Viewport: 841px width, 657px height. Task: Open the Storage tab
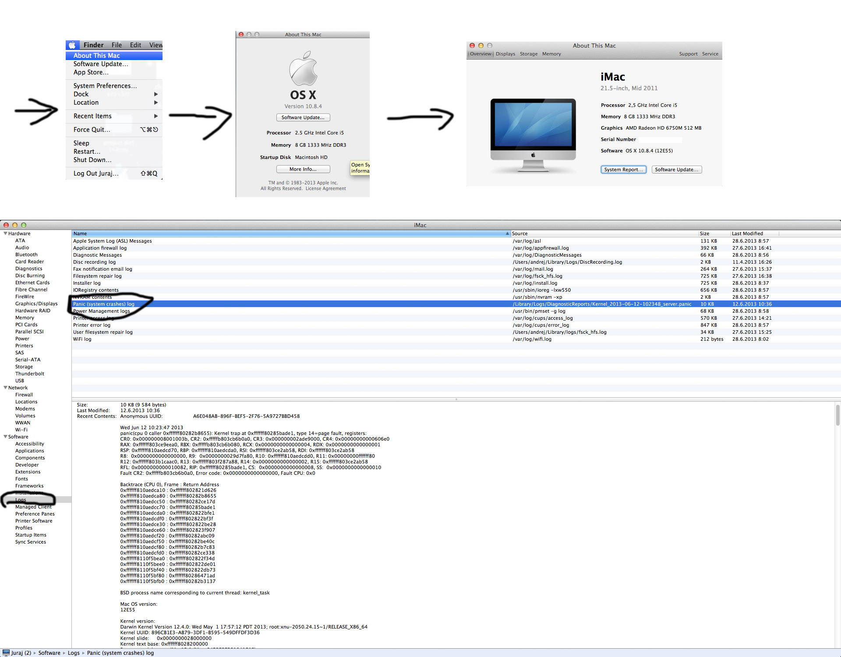(528, 54)
